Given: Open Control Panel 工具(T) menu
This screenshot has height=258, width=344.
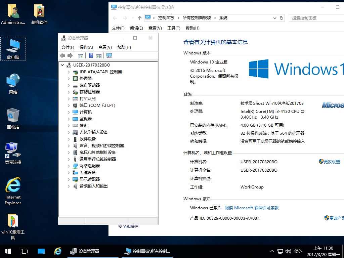Looking at the screenshot, I should (x=174, y=28).
